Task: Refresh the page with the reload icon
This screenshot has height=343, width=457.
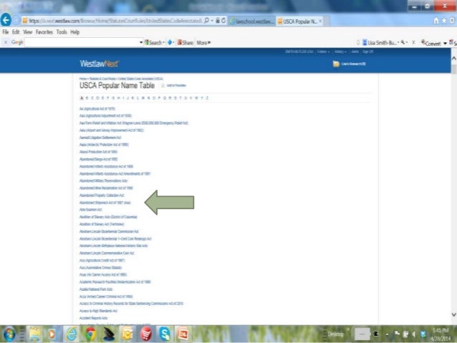Action: pos(223,20)
